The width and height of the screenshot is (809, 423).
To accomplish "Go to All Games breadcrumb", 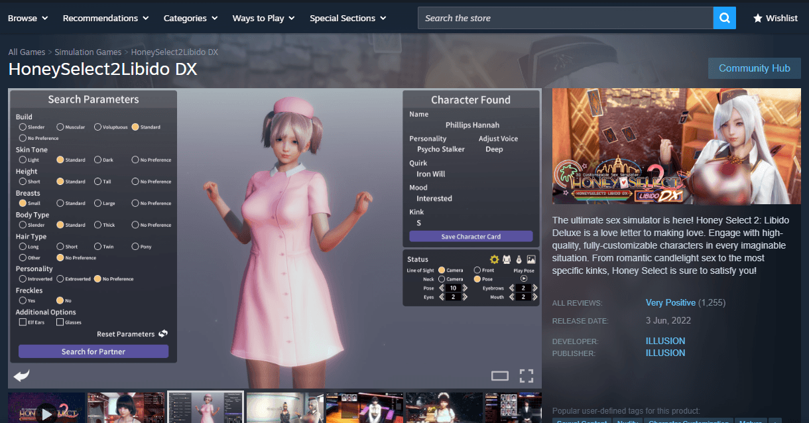I will click(x=27, y=52).
